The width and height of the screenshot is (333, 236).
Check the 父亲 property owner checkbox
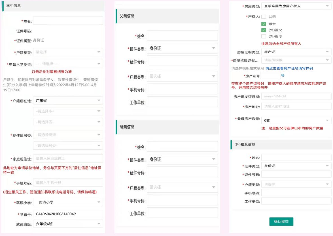264,17
